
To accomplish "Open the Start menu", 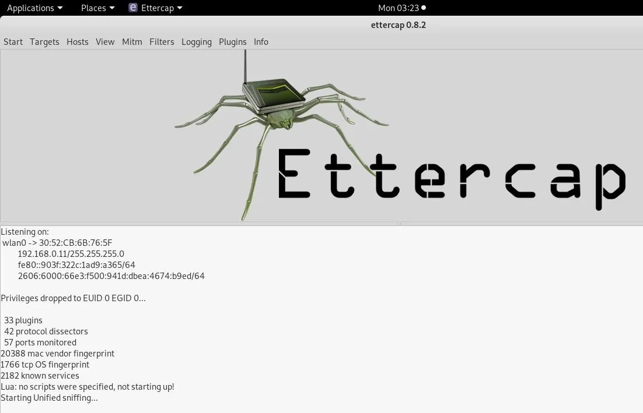I will point(13,42).
